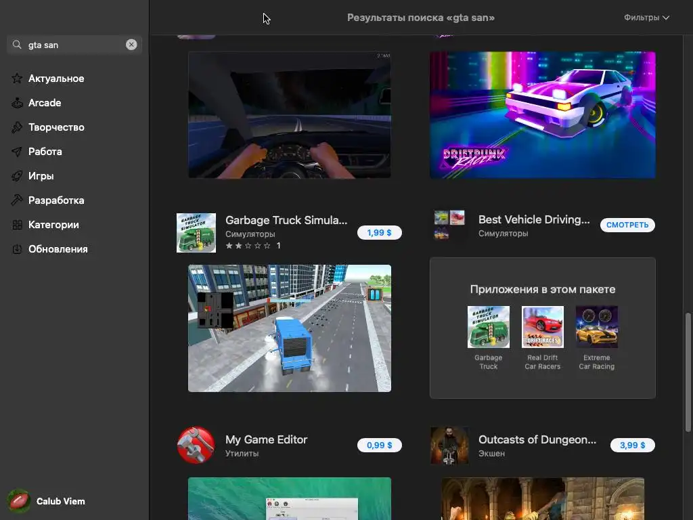Click the Разработка hammer icon
Image resolution: width=693 pixels, height=520 pixels.
17,200
